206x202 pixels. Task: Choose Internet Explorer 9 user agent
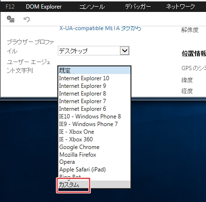coord(94,86)
